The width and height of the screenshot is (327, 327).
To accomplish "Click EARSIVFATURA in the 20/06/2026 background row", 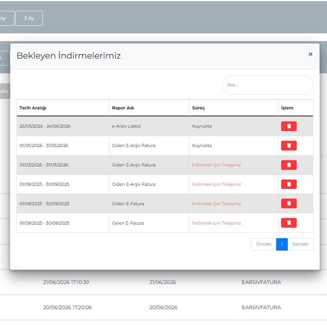I will tap(261, 307).
